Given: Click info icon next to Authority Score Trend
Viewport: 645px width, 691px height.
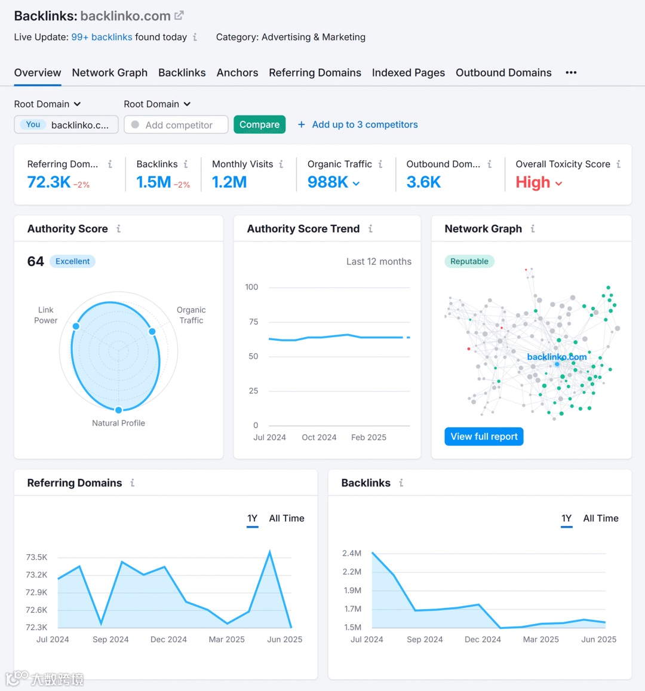Looking at the screenshot, I should 371,229.
